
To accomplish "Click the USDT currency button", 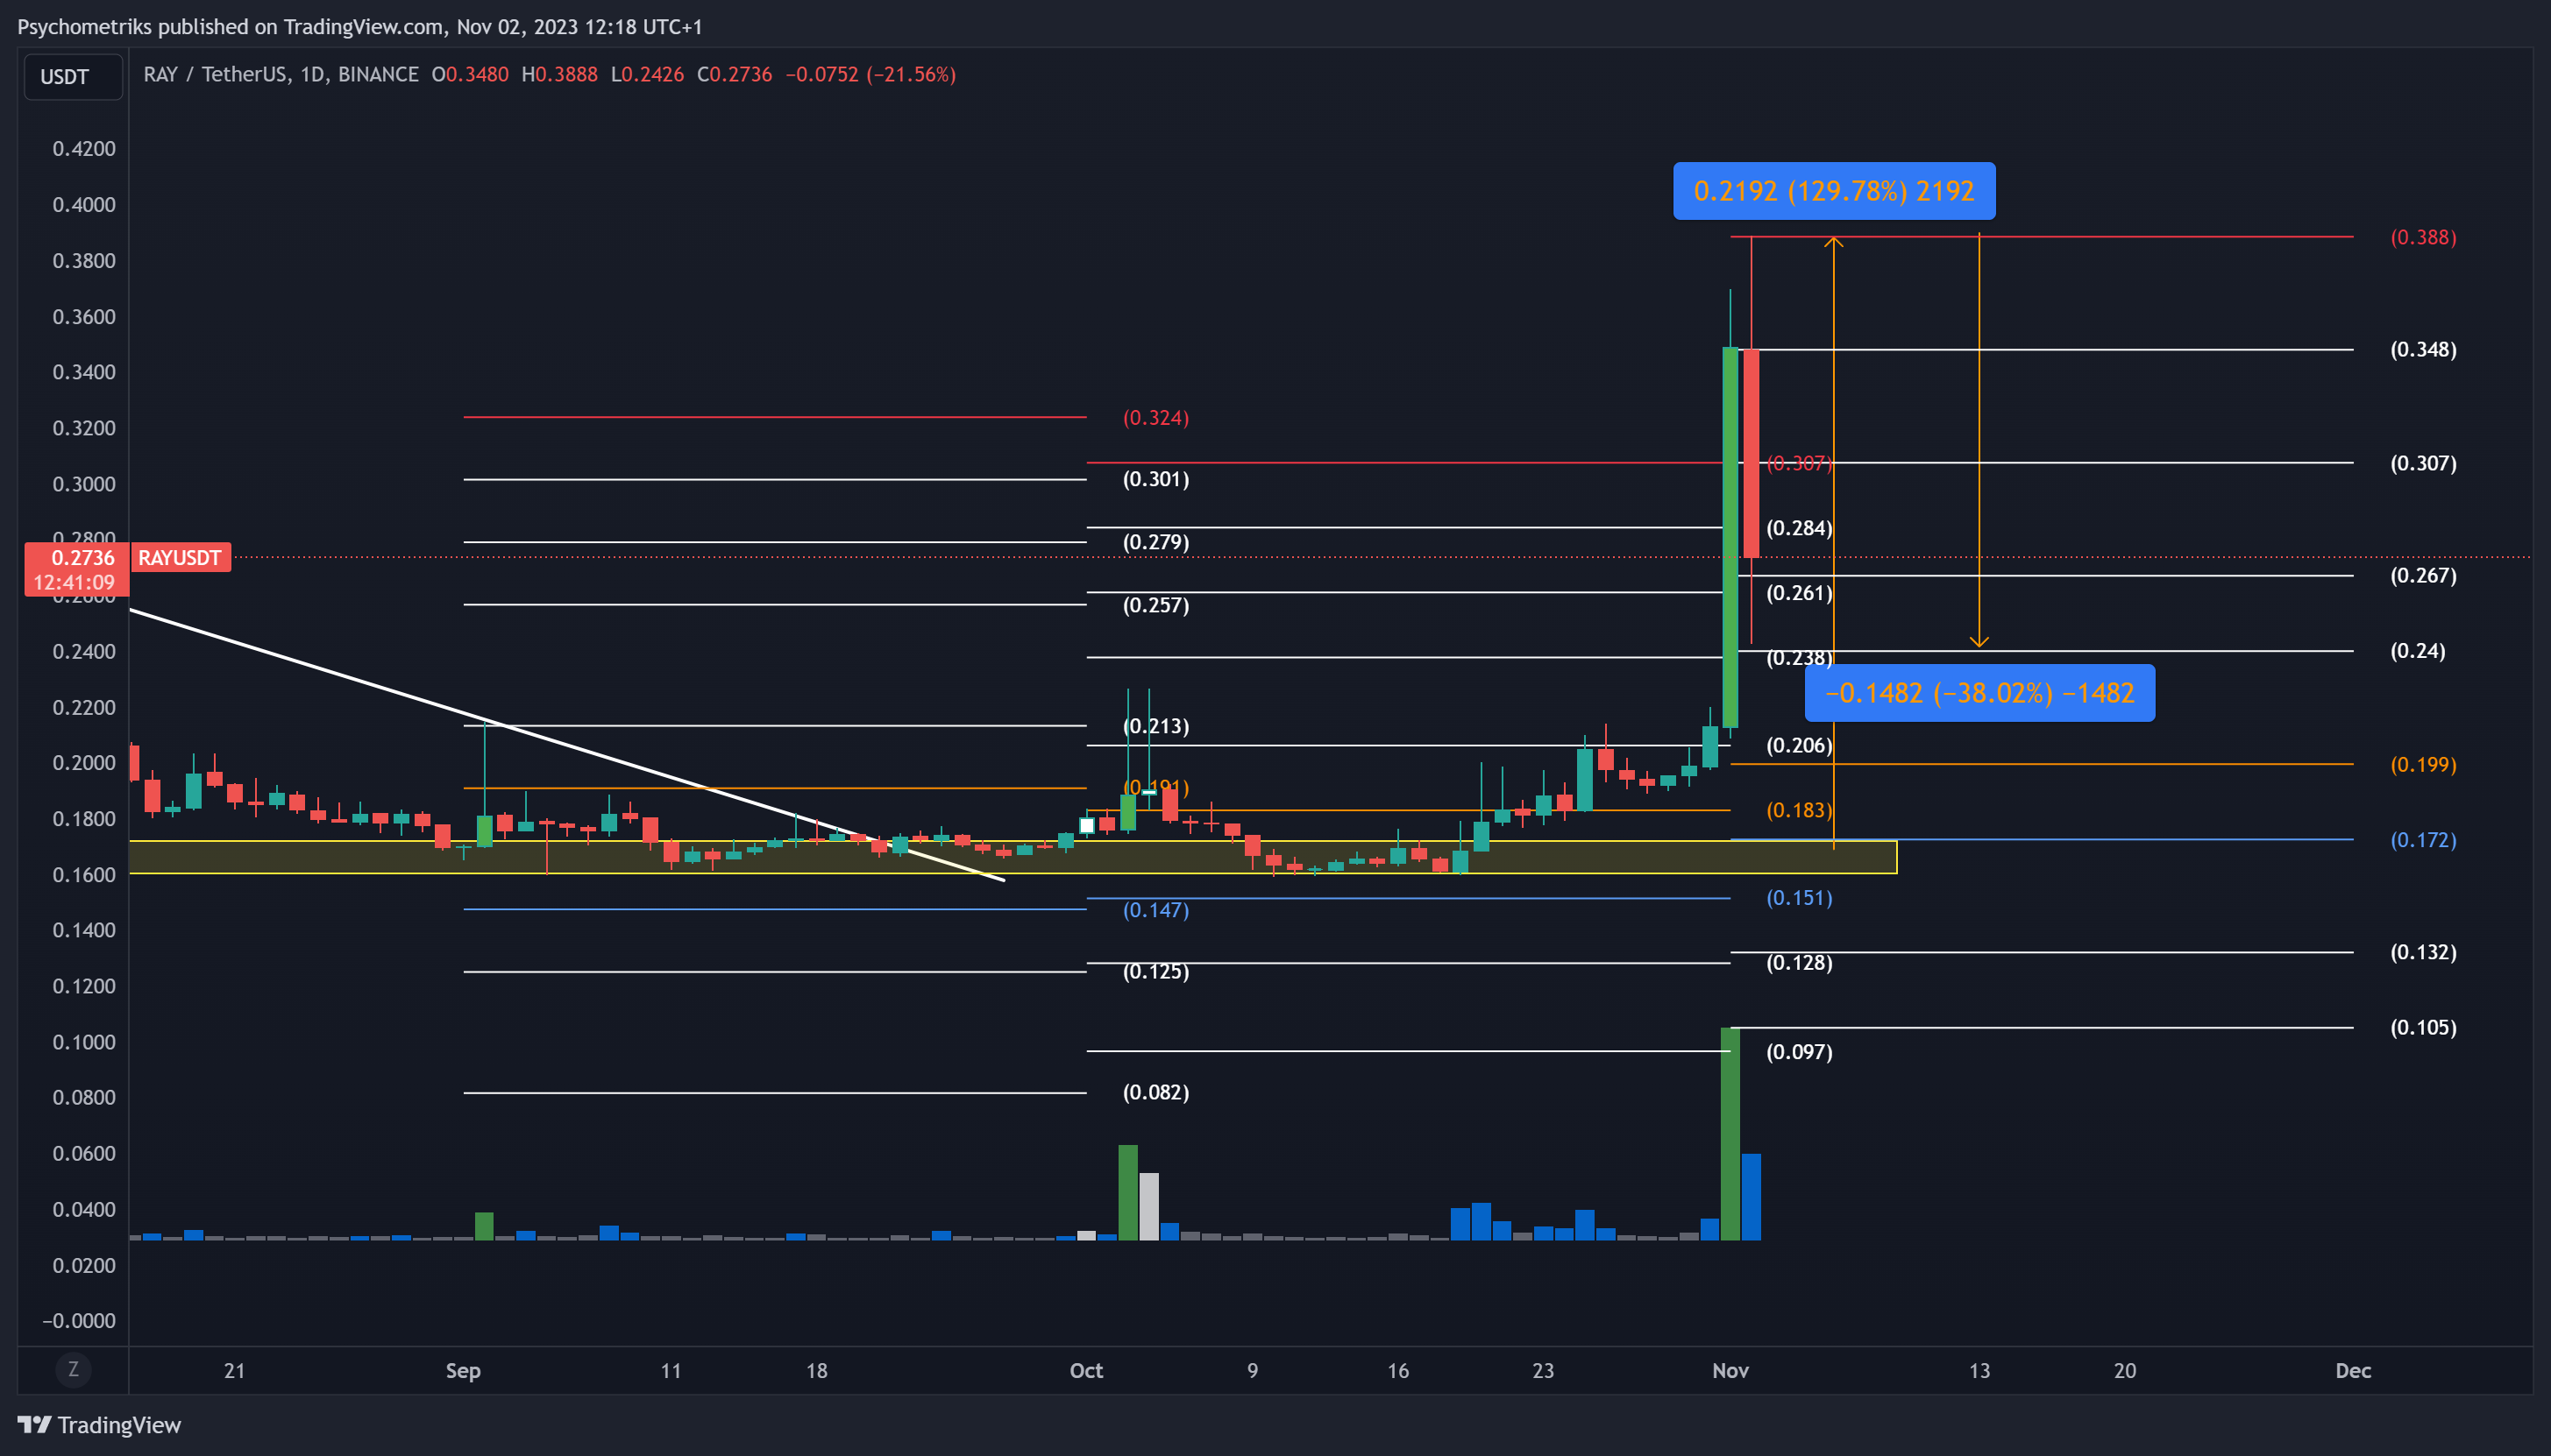I will (x=73, y=77).
